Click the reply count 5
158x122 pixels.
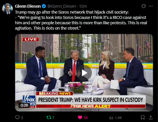coord(22,118)
